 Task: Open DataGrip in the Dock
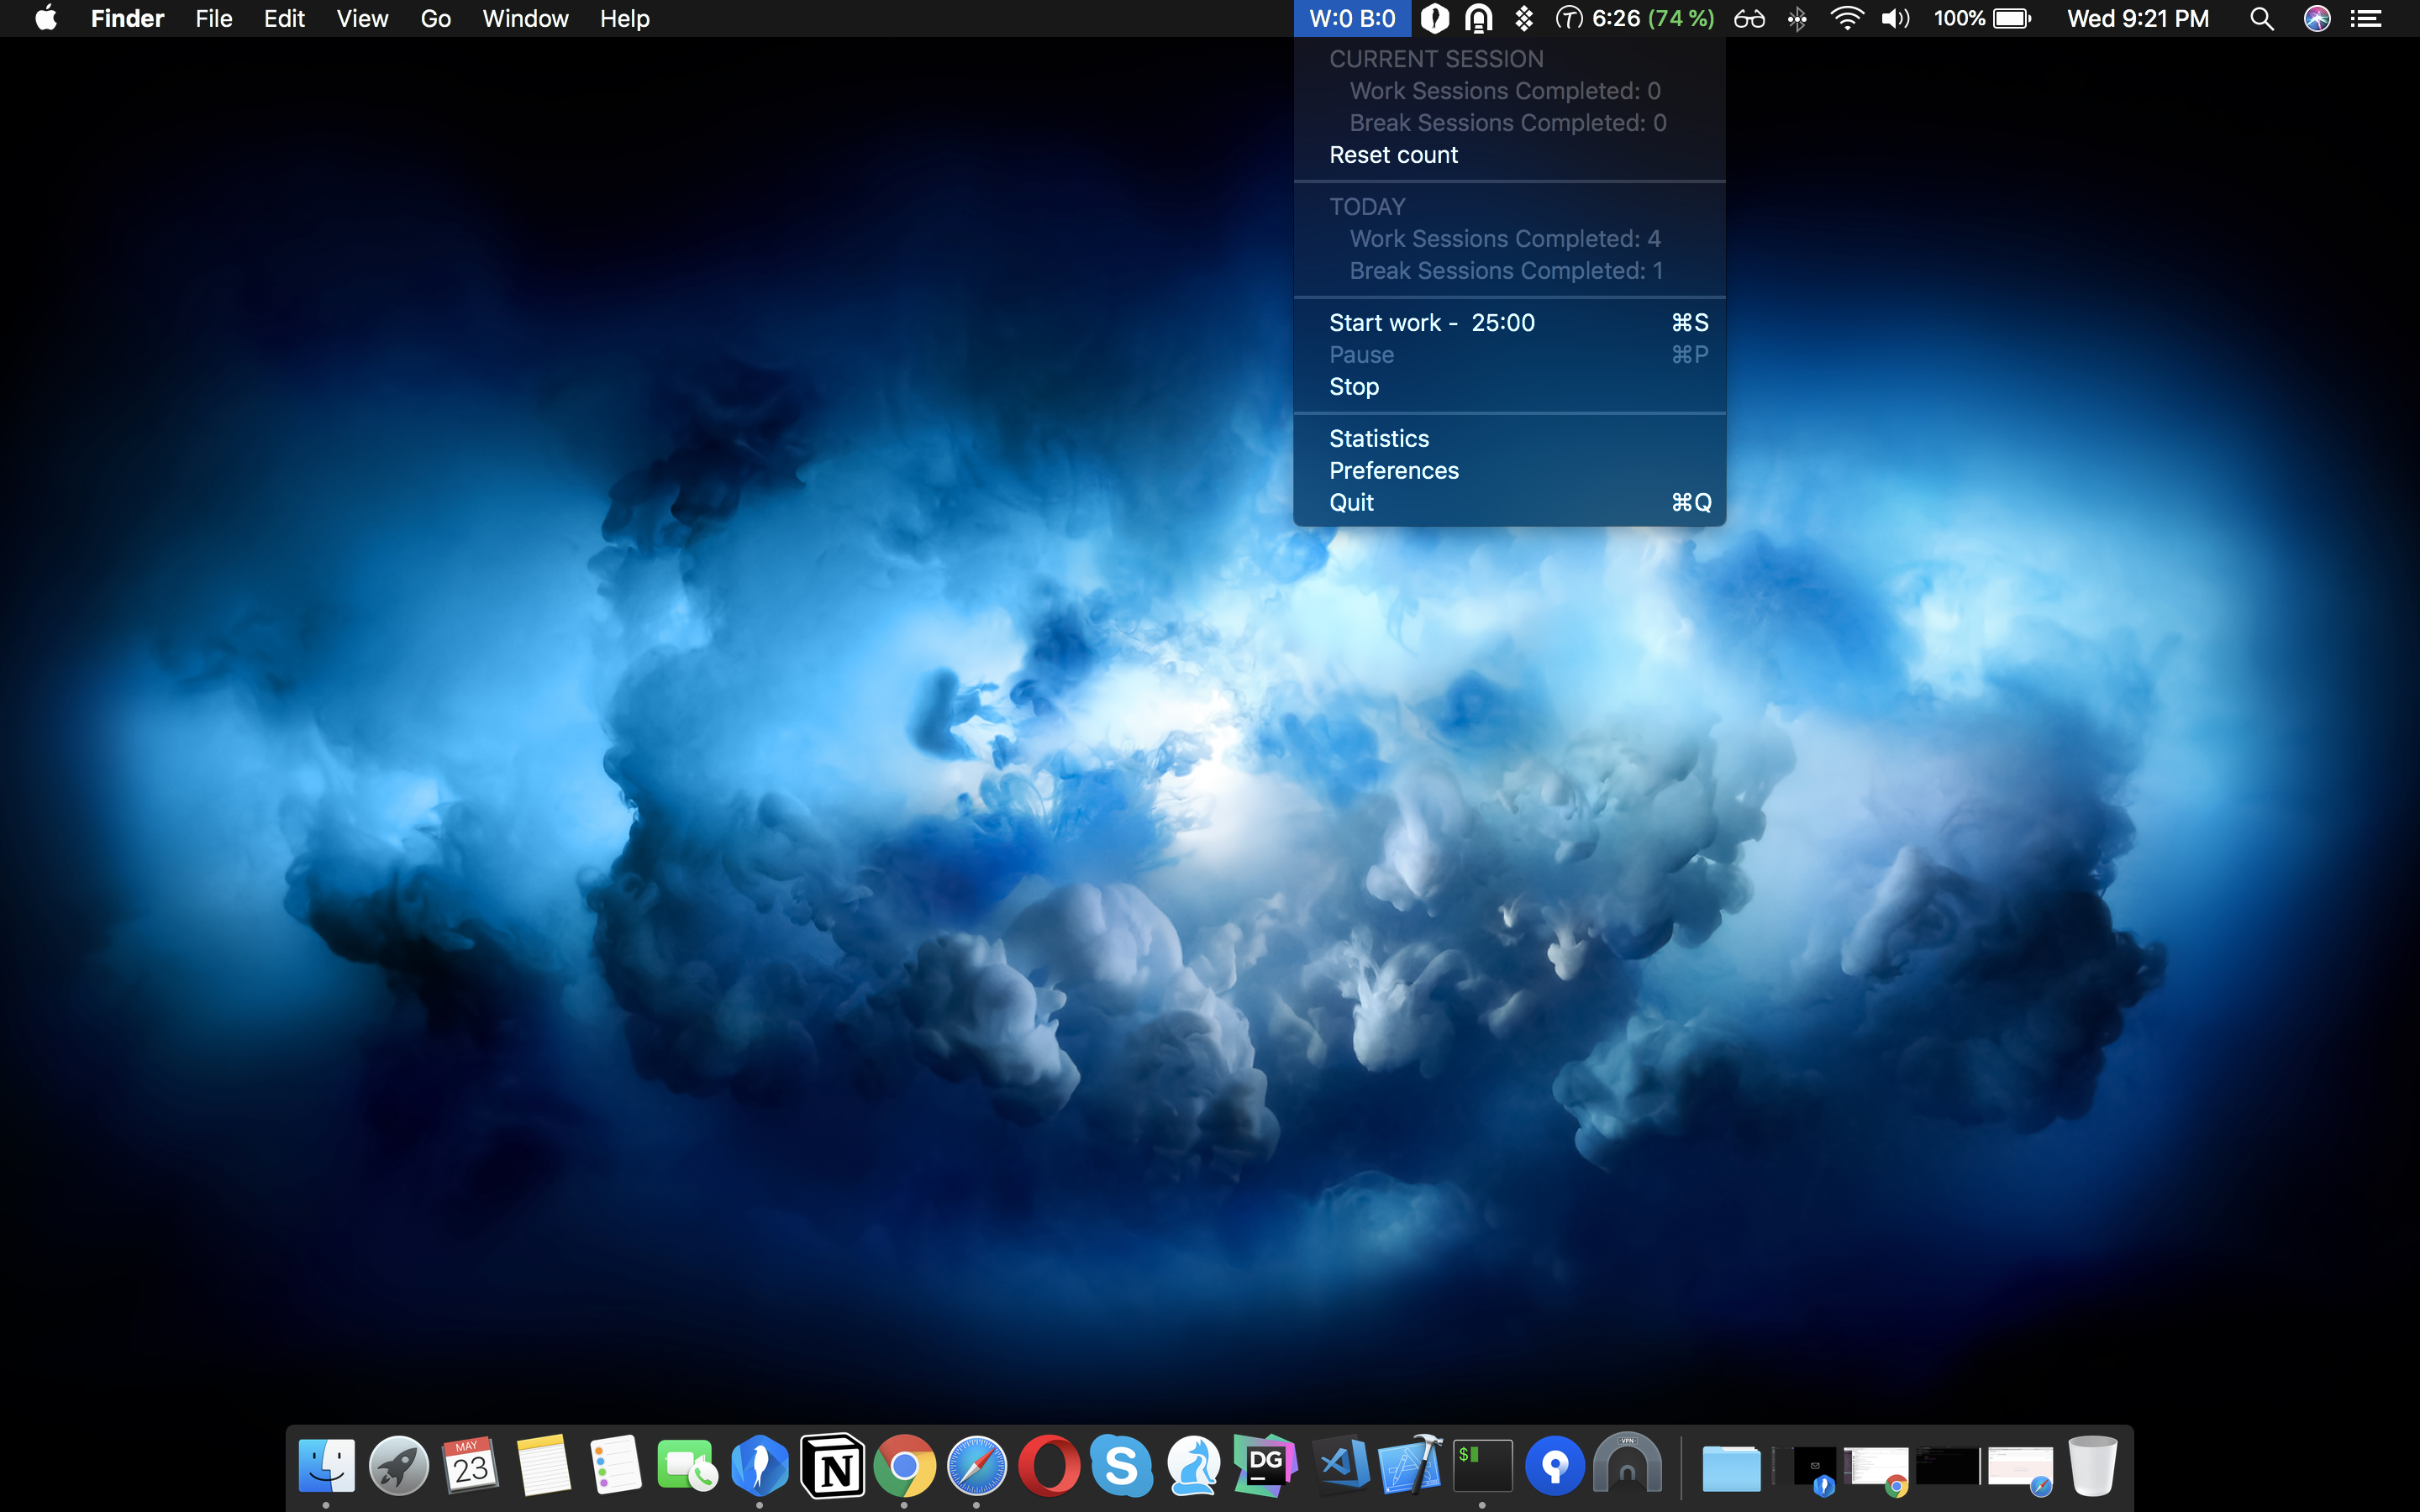point(1265,1467)
